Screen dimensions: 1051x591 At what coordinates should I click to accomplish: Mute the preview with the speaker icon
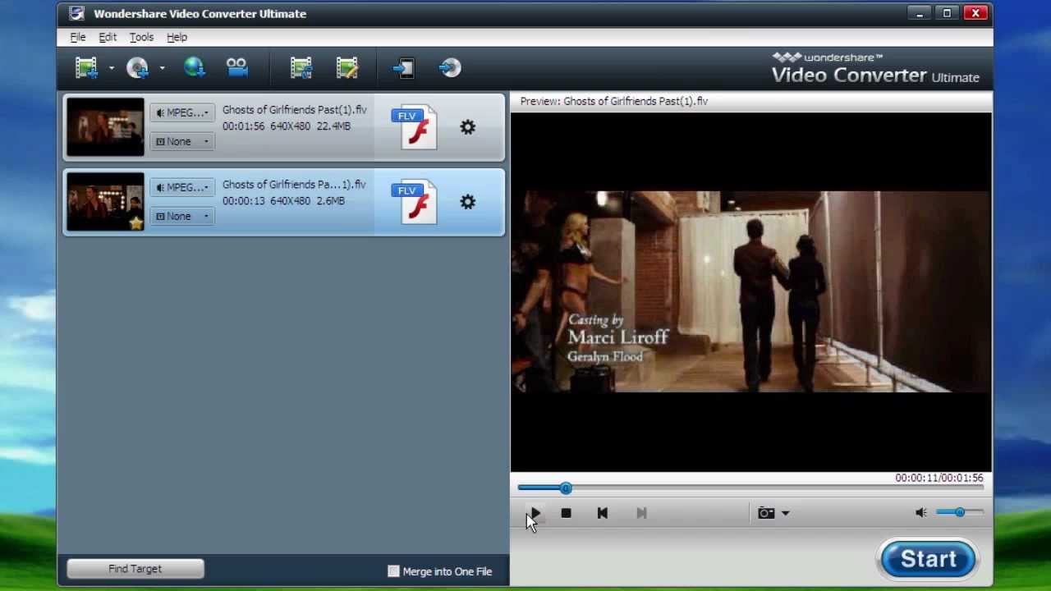[921, 513]
